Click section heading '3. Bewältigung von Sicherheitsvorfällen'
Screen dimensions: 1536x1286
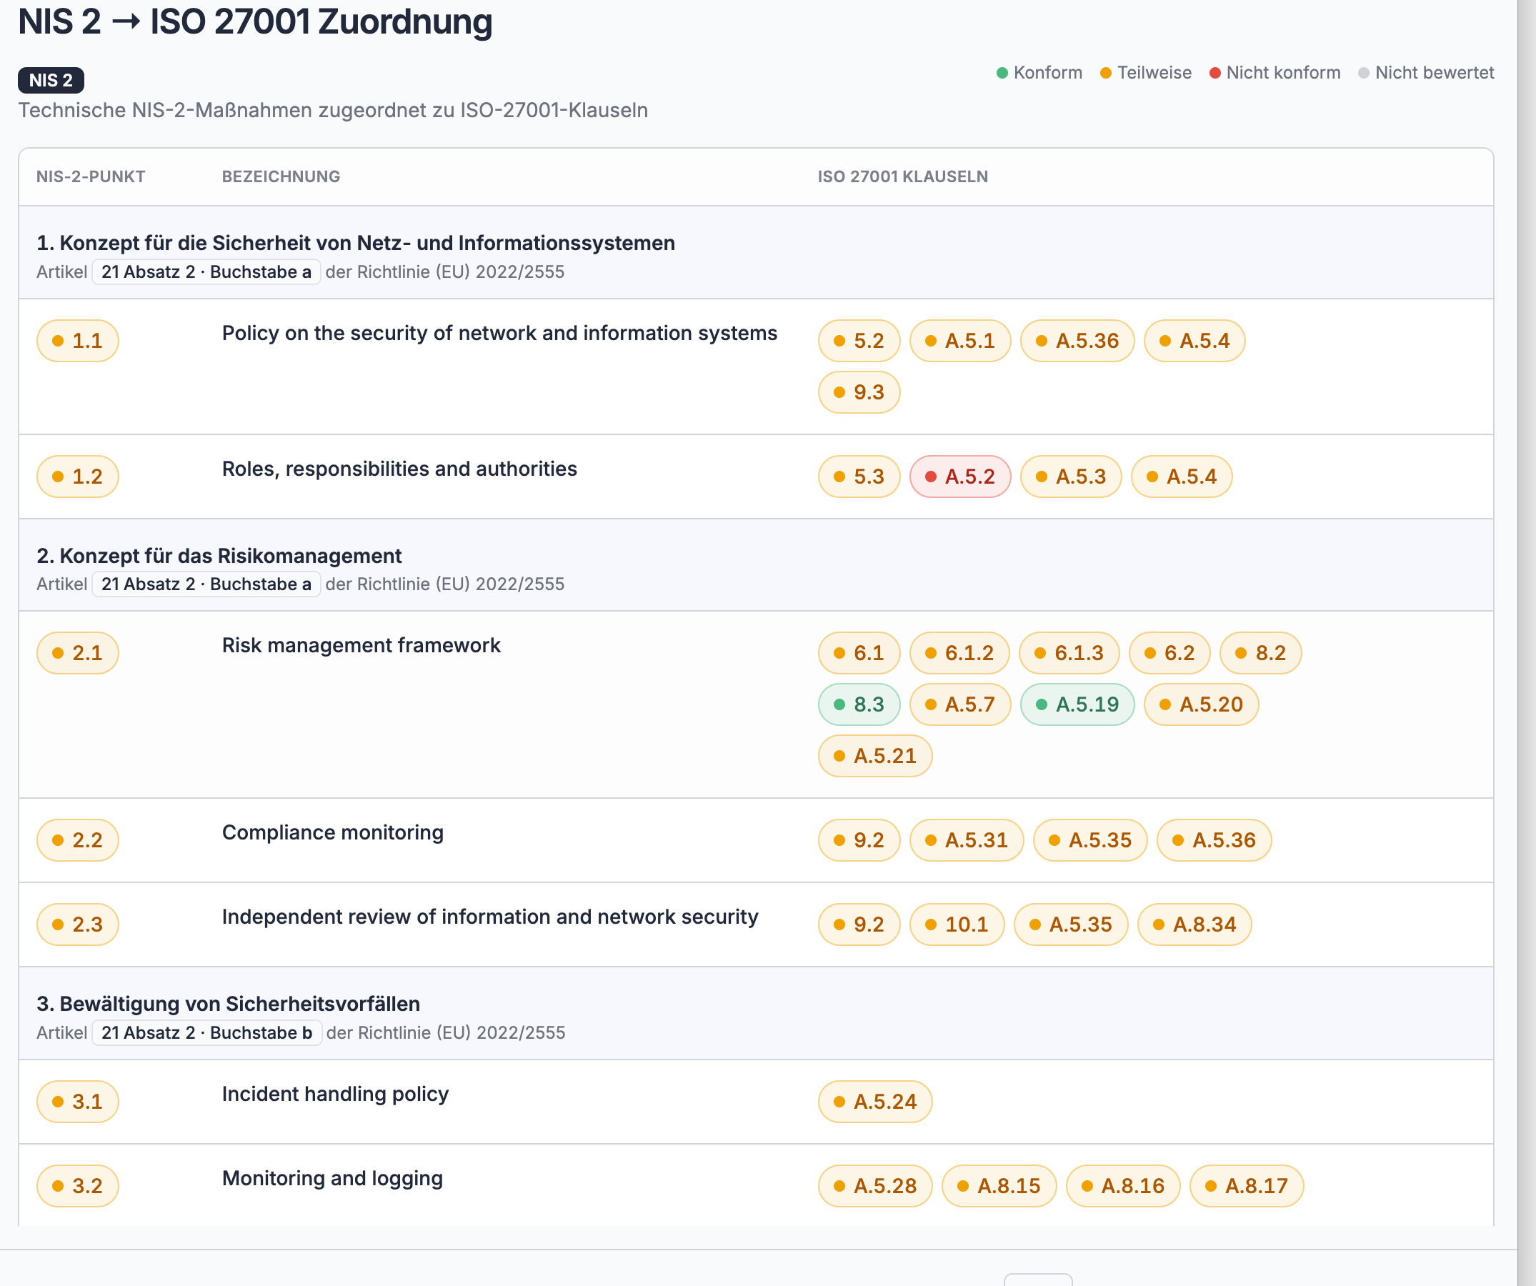click(228, 1005)
